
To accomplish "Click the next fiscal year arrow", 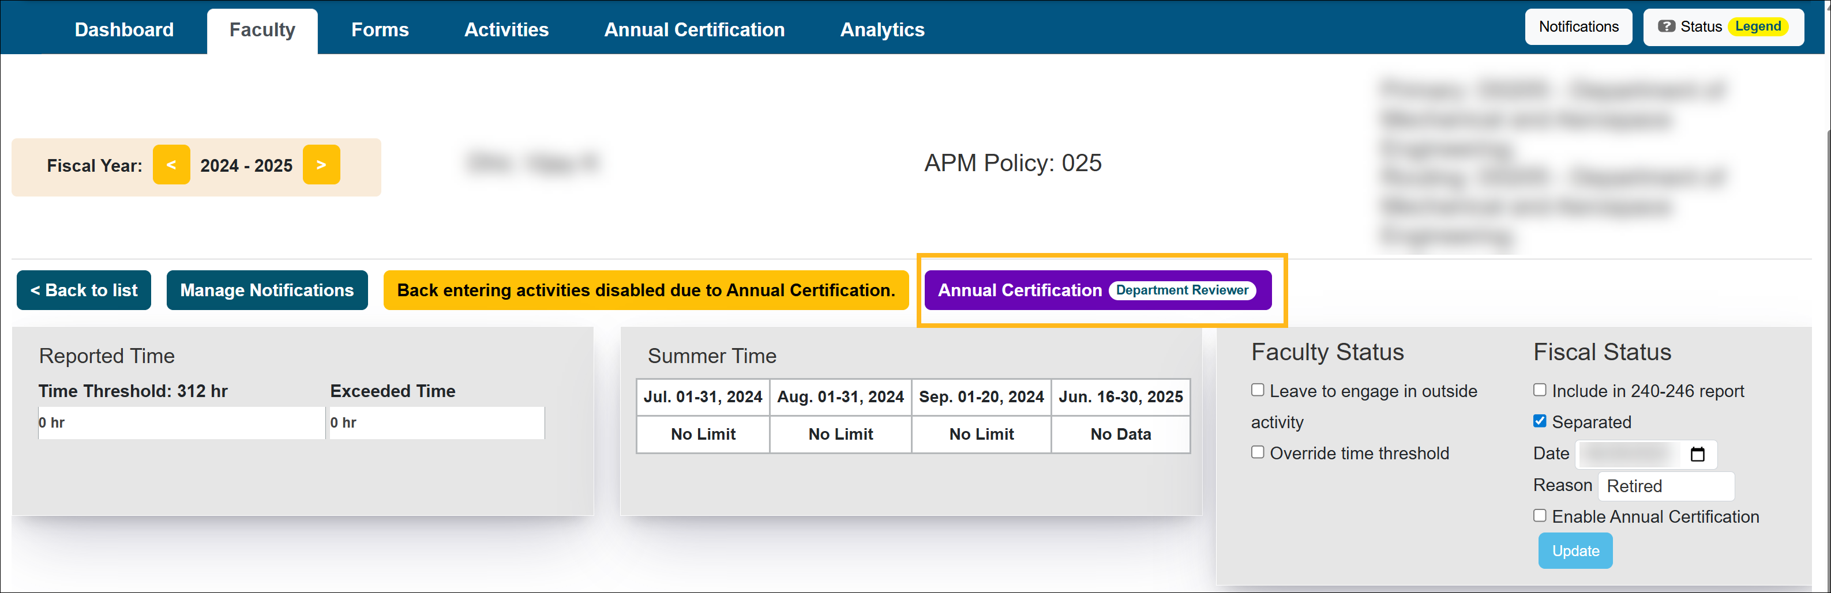I will [x=321, y=165].
